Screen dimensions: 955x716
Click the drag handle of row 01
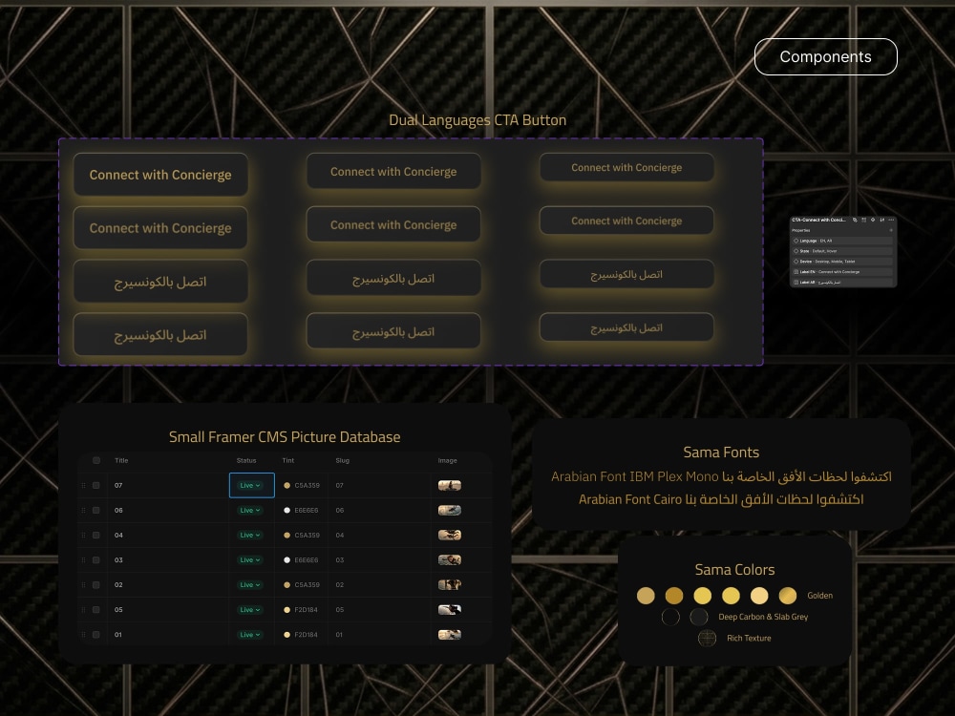tap(83, 635)
